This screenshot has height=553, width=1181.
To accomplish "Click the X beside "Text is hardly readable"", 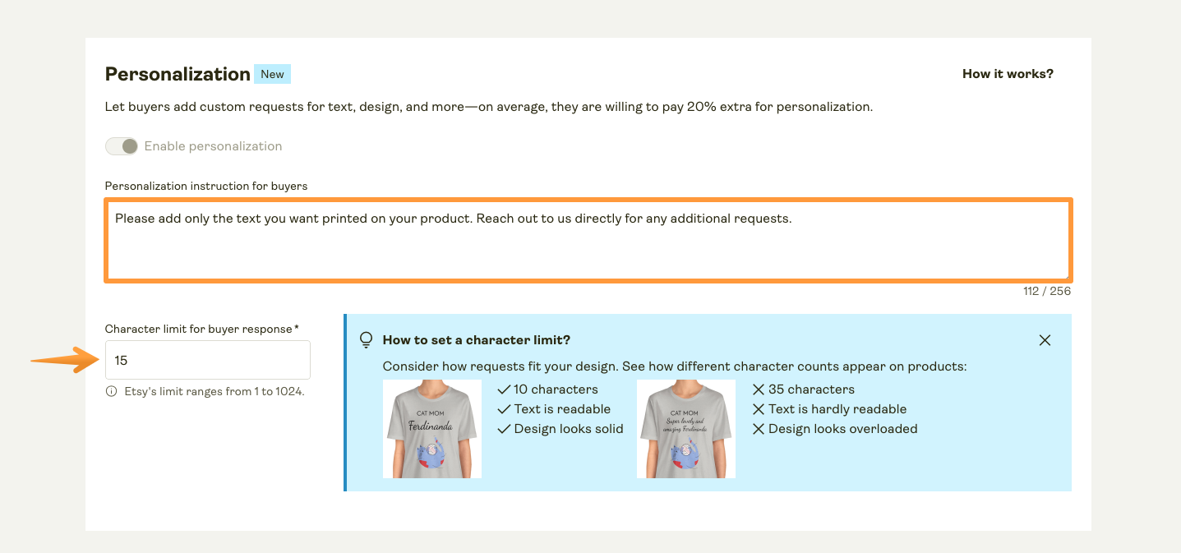I will point(758,408).
